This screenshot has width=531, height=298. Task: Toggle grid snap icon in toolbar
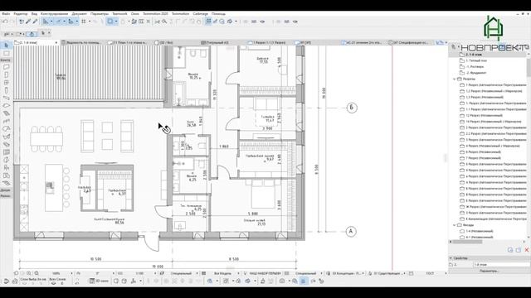[x=84, y=22]
